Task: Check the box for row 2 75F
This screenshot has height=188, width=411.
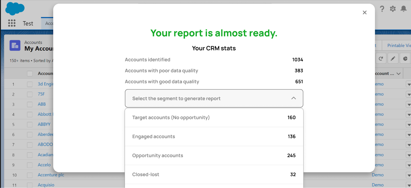Action: [x=30, y=94]
